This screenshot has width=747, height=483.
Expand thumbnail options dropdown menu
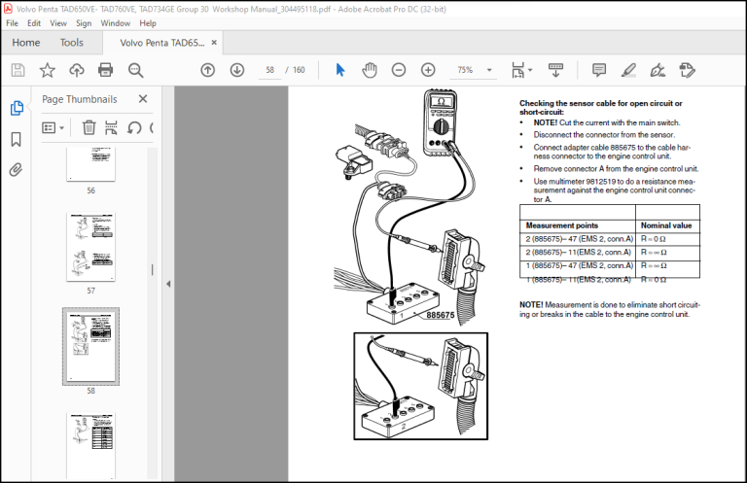[53, 128]
